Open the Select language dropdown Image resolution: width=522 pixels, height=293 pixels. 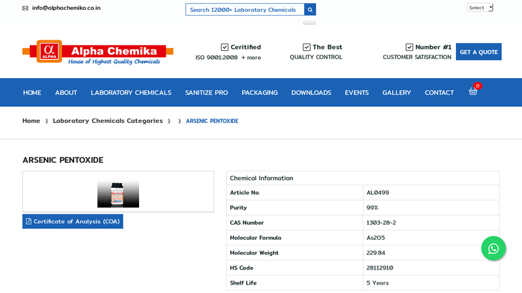pyautogui.click(x=480, y=8)
